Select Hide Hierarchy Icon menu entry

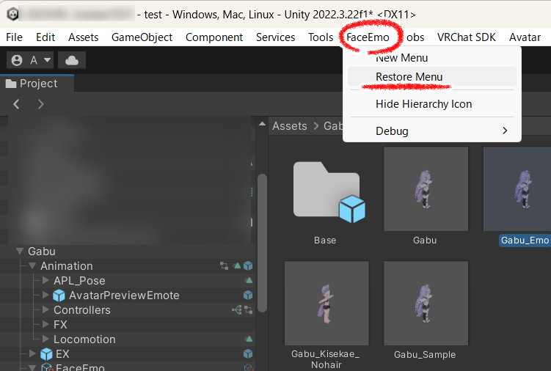[x=423, y=104]
